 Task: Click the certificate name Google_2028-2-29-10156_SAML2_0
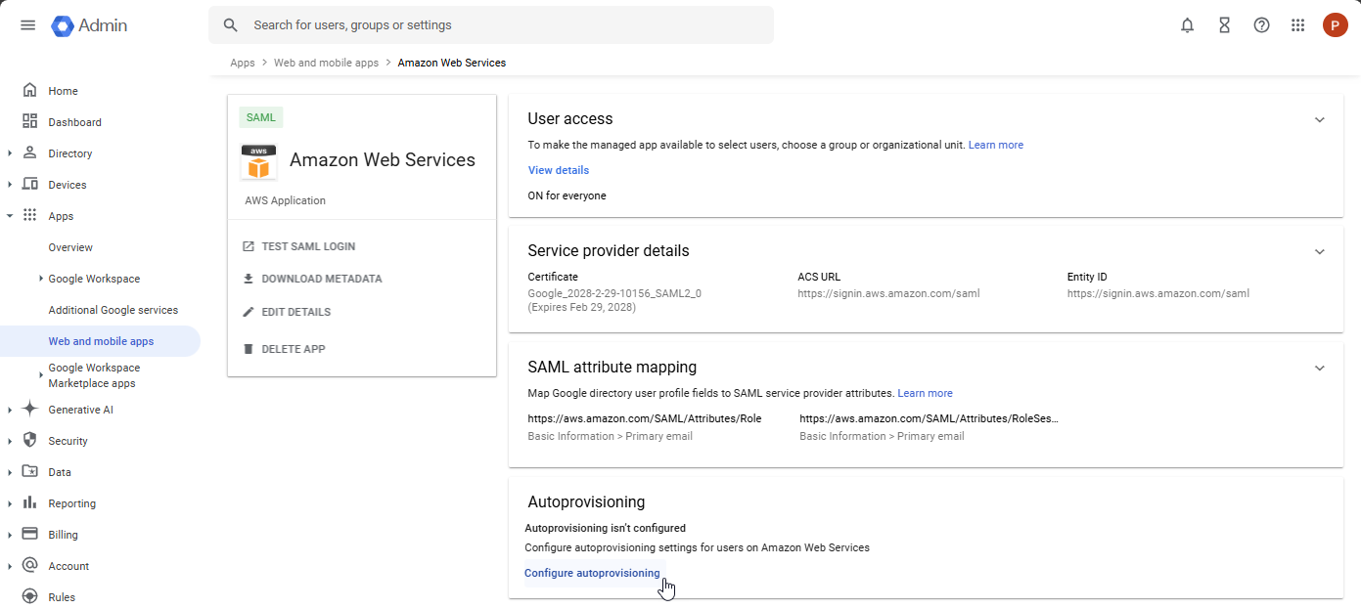614,293
